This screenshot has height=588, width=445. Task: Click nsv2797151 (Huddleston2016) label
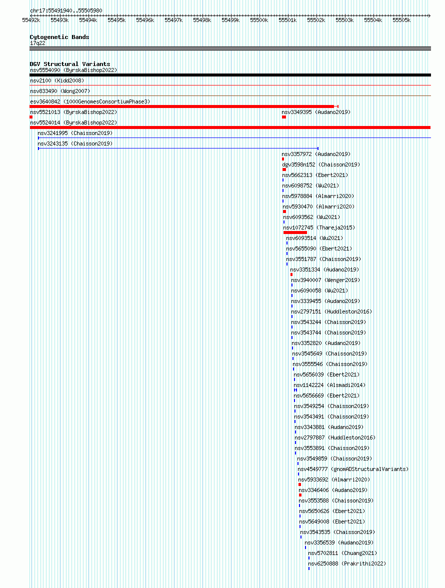[x=331, y=311]
